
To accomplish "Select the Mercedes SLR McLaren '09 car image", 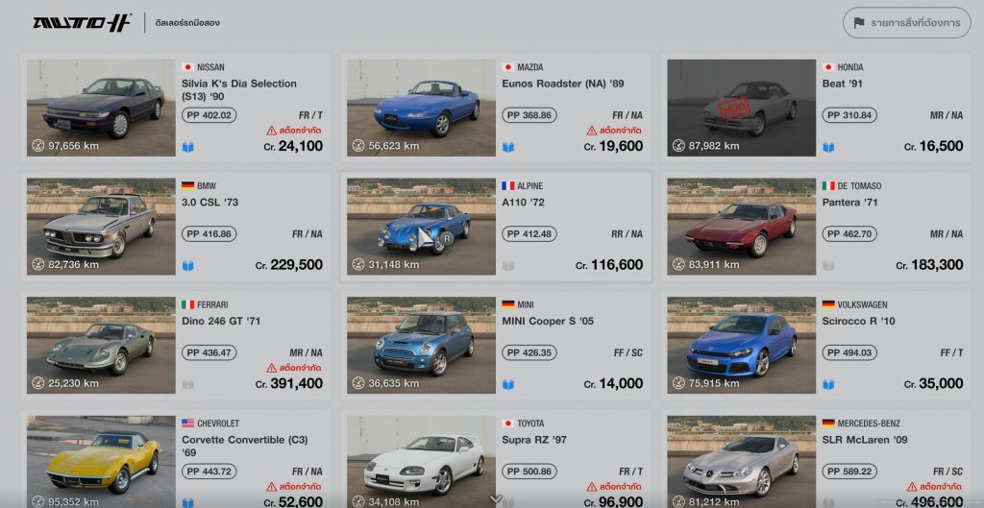I will pyautogui.click(x=741, y=462).
